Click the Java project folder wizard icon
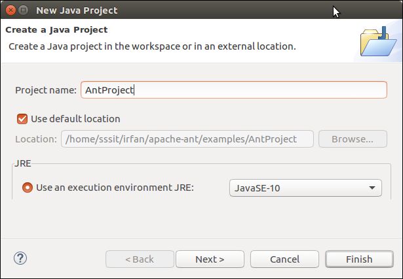This screenshot has height=279, width=403. [378, 41]
